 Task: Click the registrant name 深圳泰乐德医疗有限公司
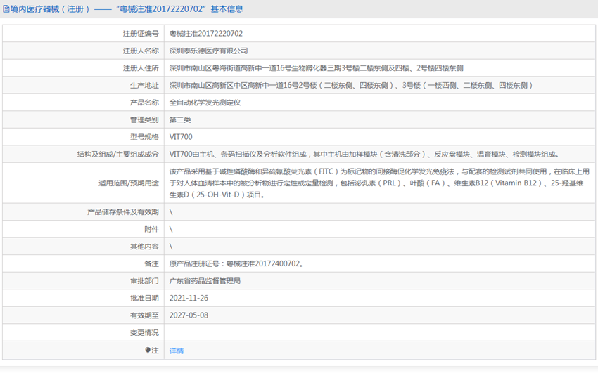click(x=209, y=51)
